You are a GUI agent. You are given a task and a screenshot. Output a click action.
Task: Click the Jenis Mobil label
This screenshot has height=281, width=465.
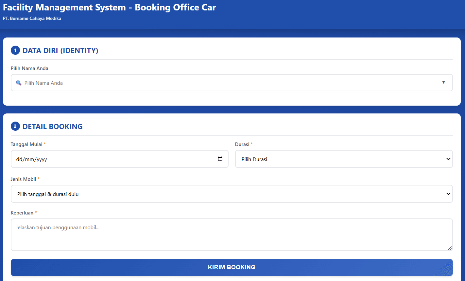pyautogui.click(x=24, y=179)
